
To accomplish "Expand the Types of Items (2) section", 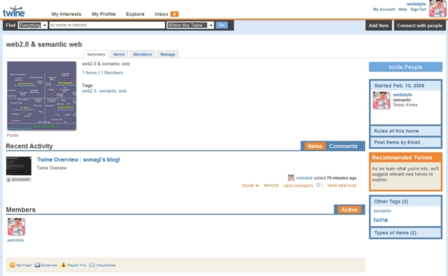I will (405, 233).
